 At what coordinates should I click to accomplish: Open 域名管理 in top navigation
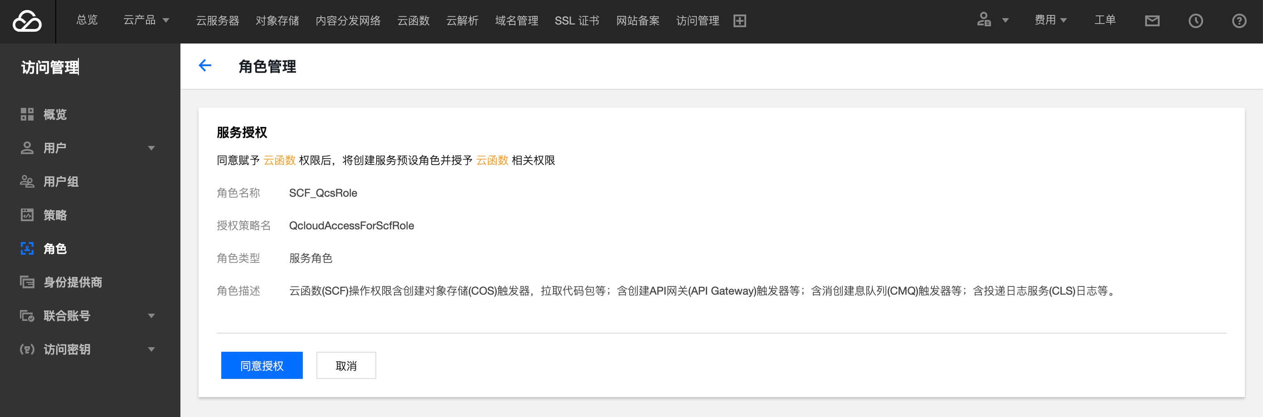coord(517,20)
